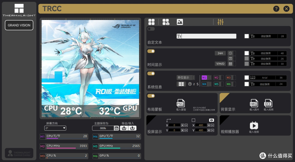Open Thermalright Control Center button

(19, 153)
